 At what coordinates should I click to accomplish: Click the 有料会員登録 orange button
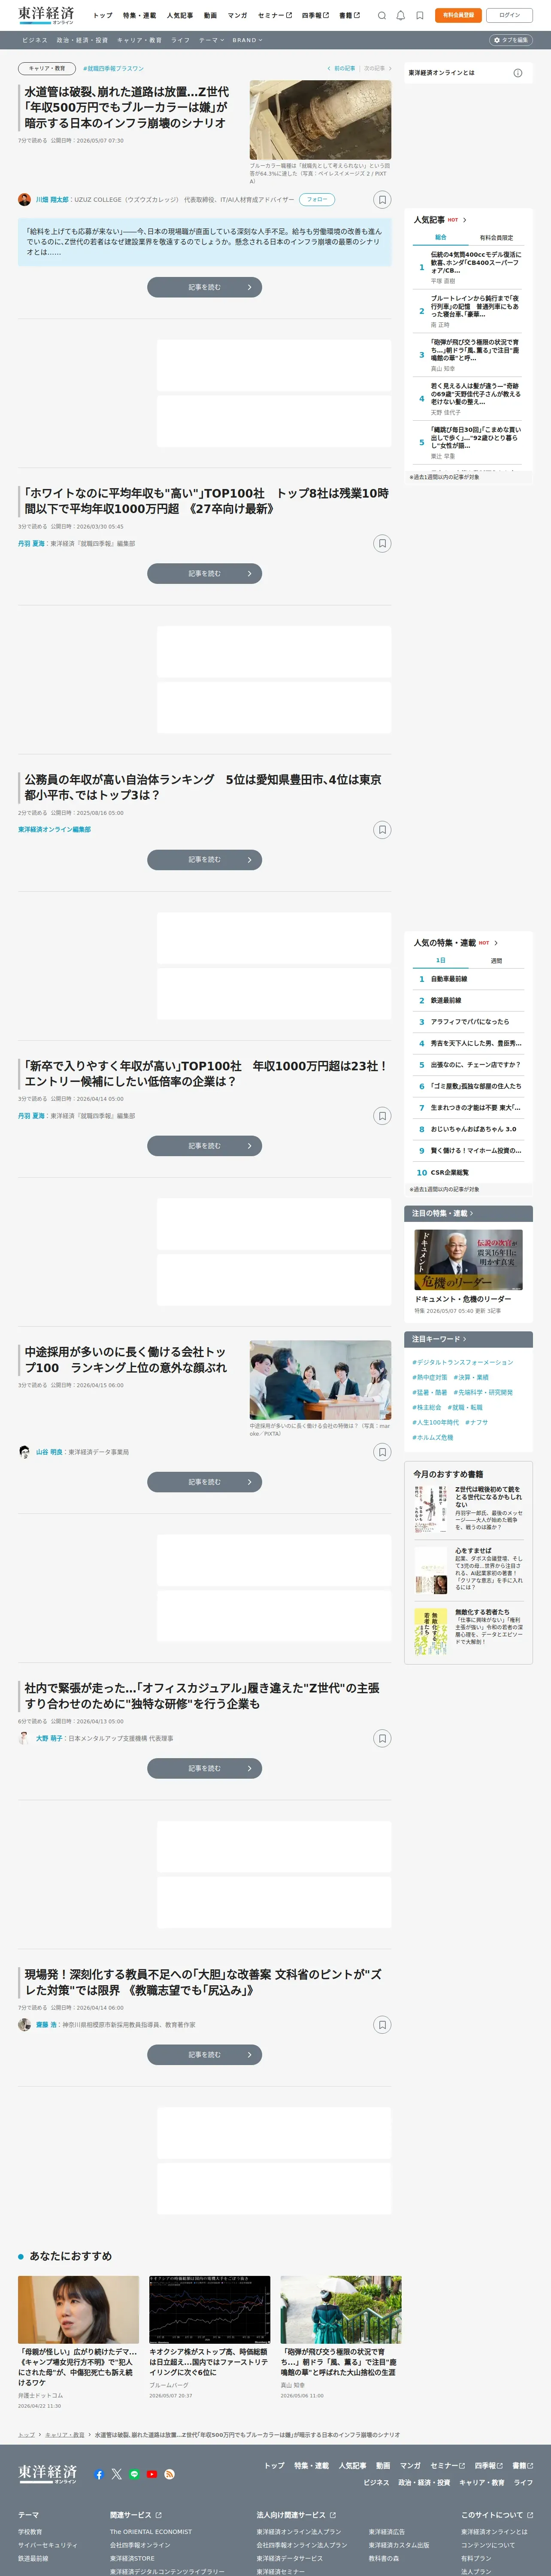pos(458,15)
